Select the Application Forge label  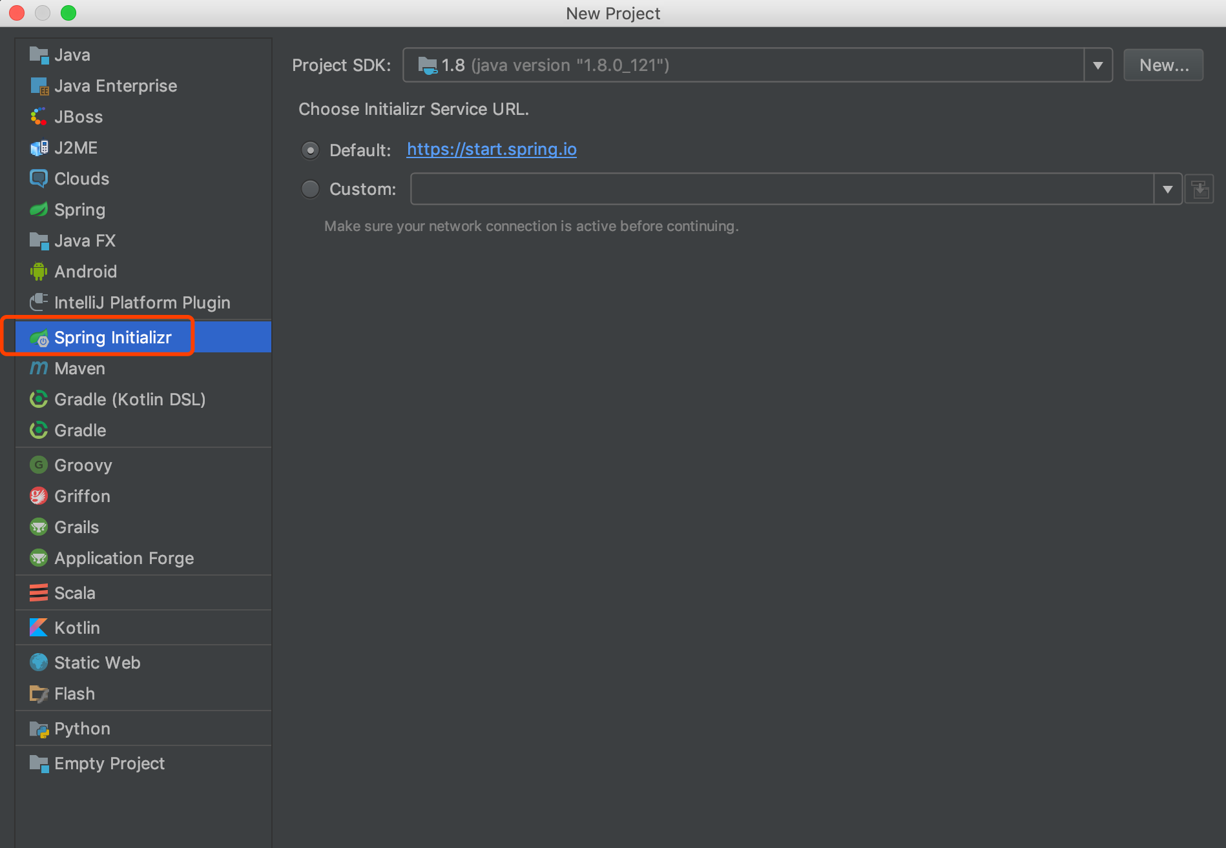coord(124,559)
